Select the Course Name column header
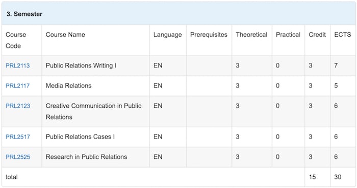The width and height of the screenshot is (357, 188). pos(65,35)
